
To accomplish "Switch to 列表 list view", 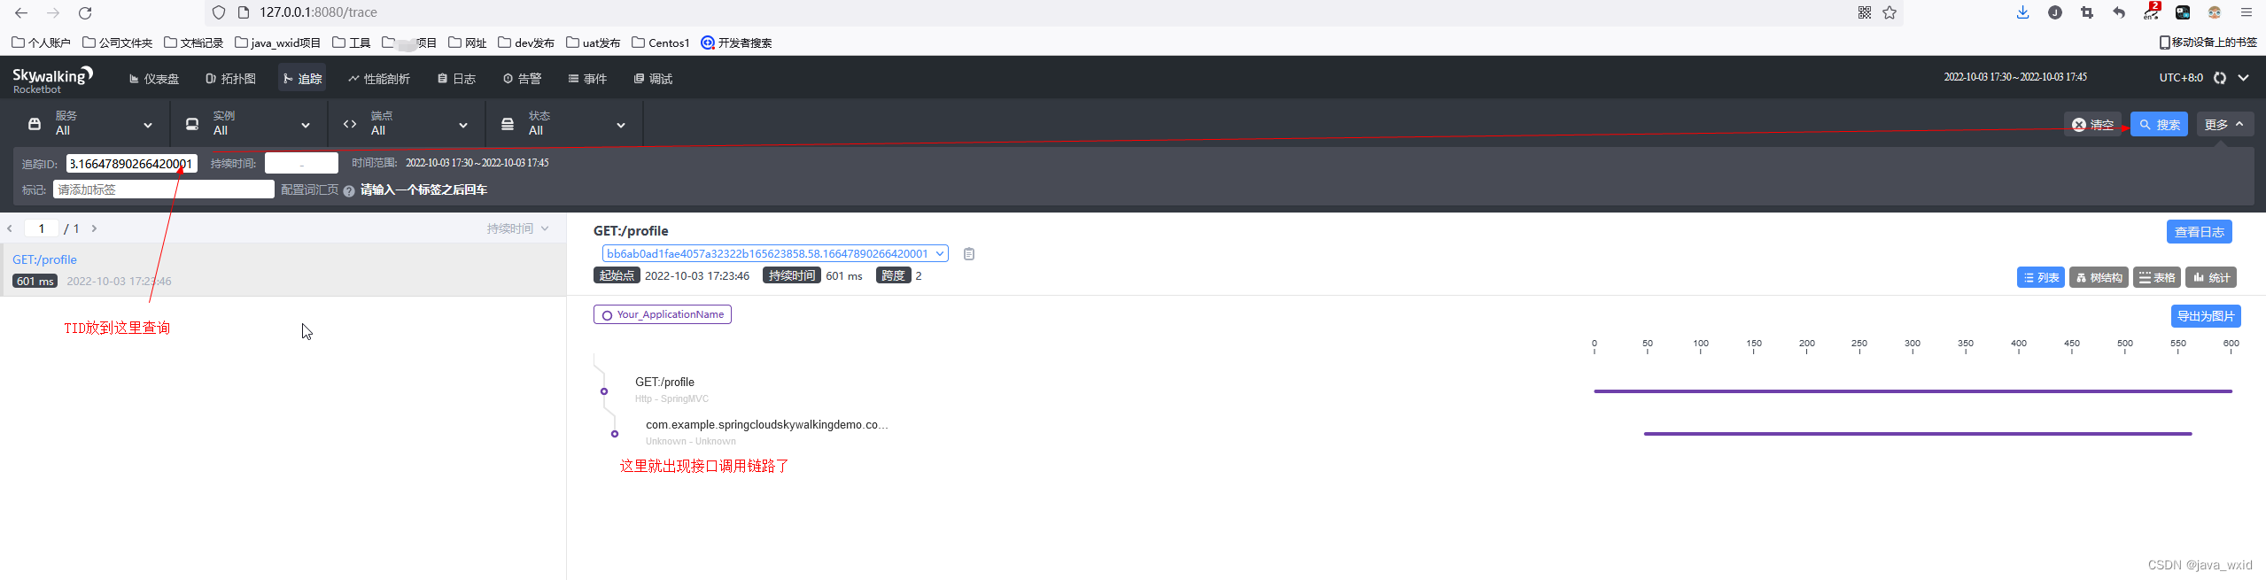I will coord(2041,277).
